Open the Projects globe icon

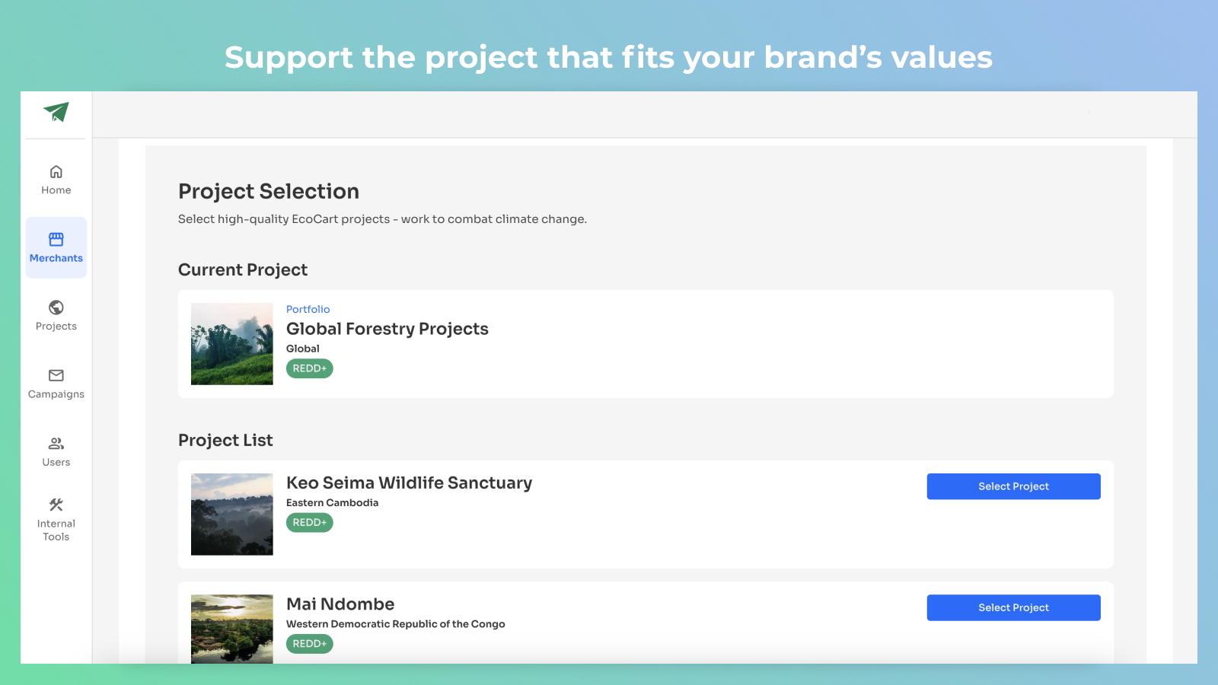click(56, 307)
